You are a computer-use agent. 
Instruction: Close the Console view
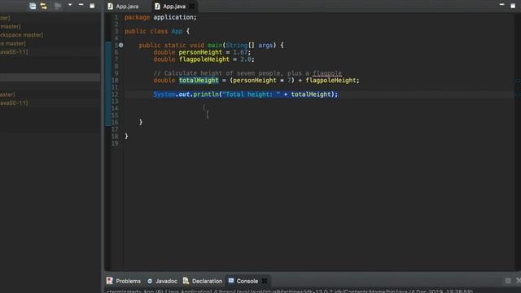pos(265,281)
